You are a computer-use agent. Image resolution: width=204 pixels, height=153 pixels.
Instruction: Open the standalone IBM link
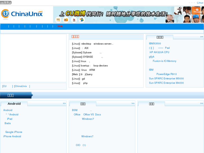pos(151,70)
